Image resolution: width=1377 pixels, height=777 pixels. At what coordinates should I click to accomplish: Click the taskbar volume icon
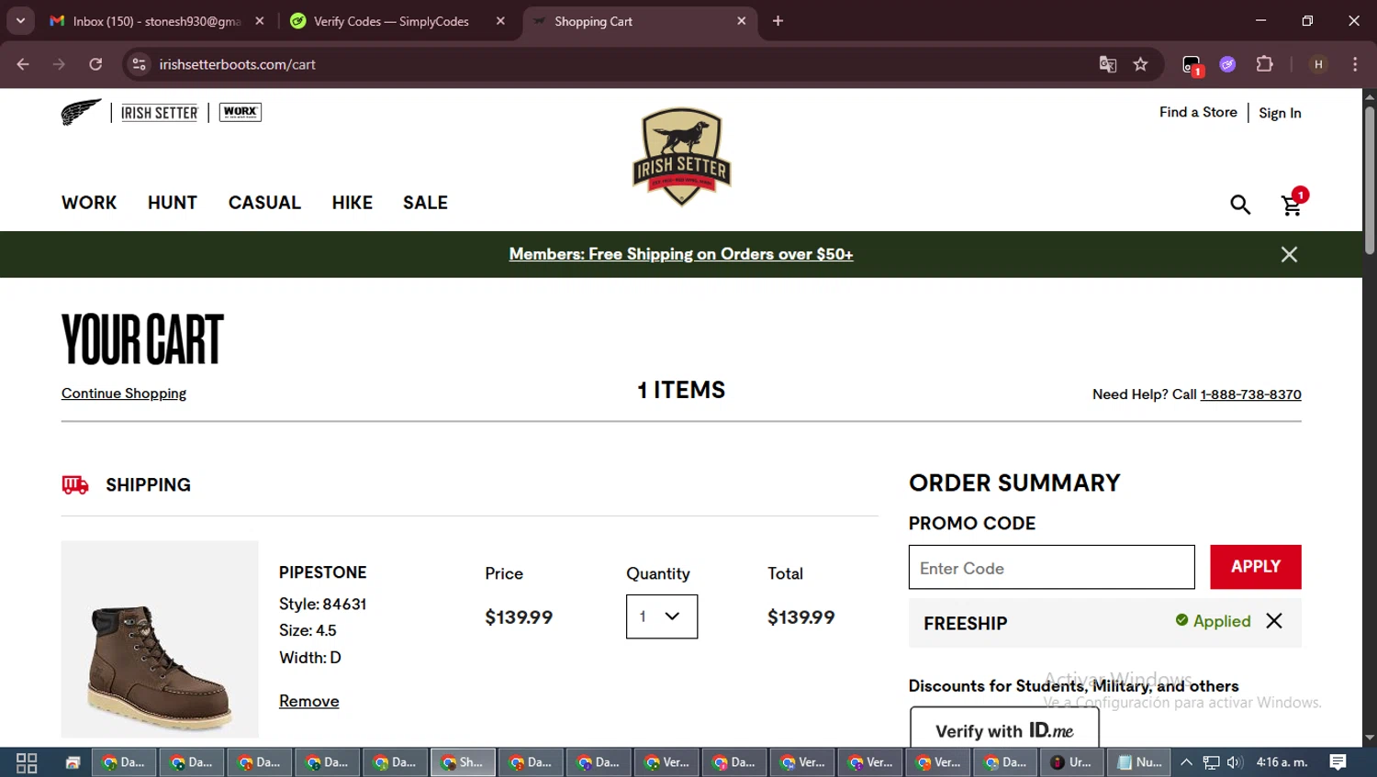coord(1235,762)
